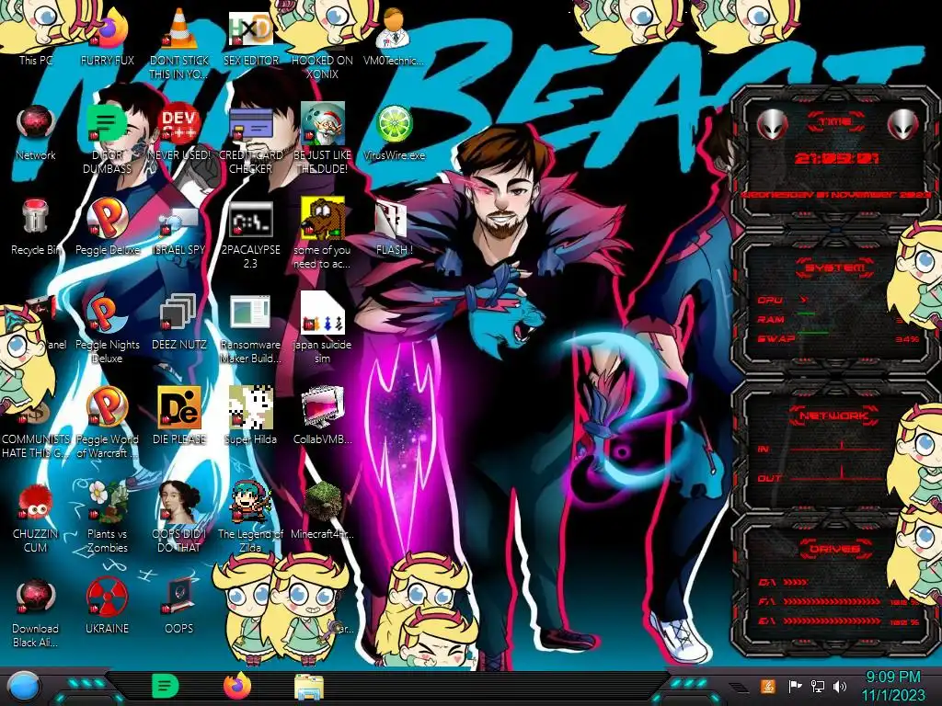The height and width of the screenshot is (706, 942).
Task: Open the CollabVMB monitor icon
Action: pos(322,416)
